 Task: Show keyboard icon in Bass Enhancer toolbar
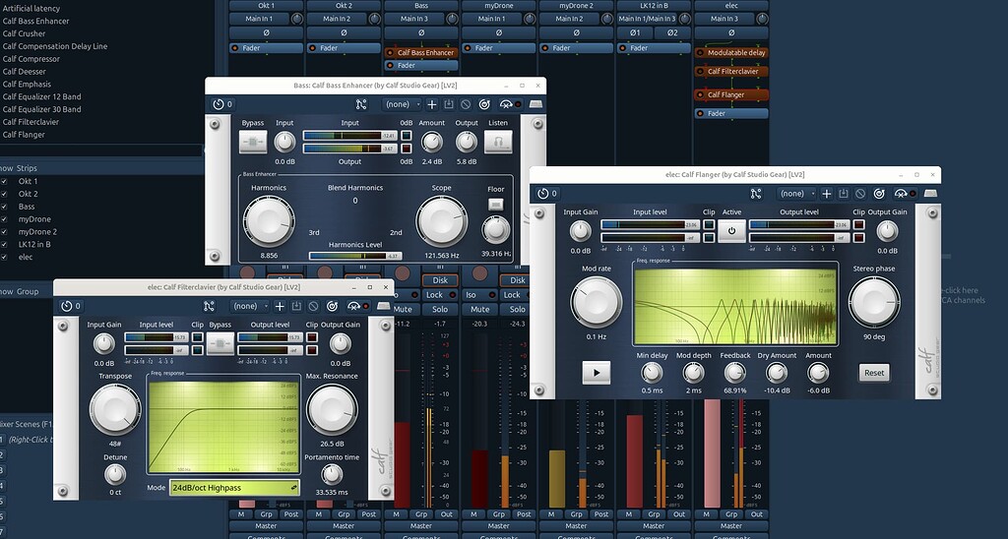(535, 104)
